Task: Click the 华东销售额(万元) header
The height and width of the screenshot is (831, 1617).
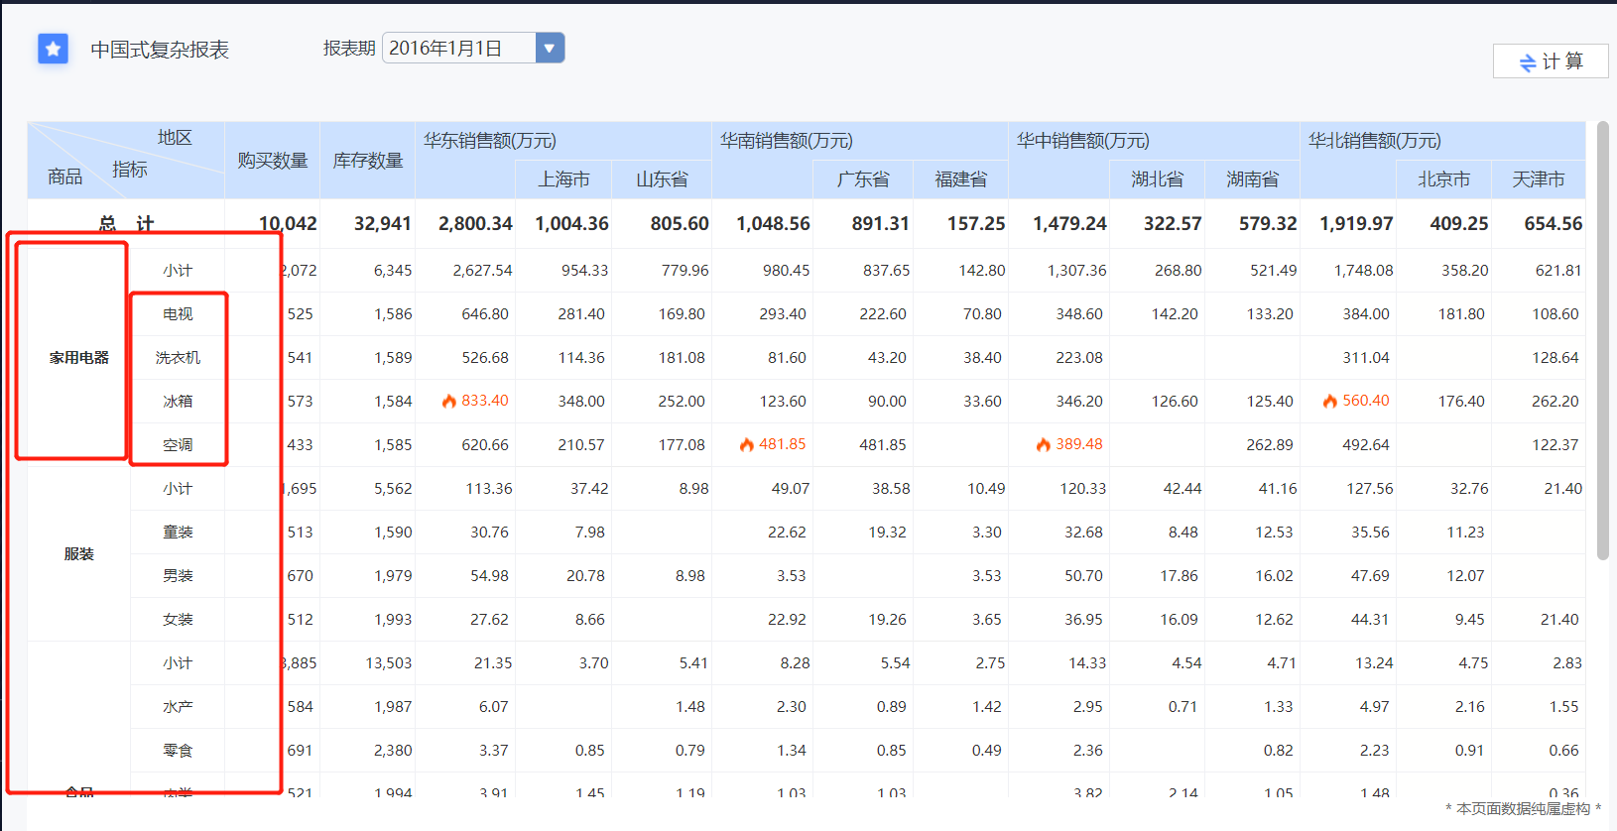Action: 490,141
